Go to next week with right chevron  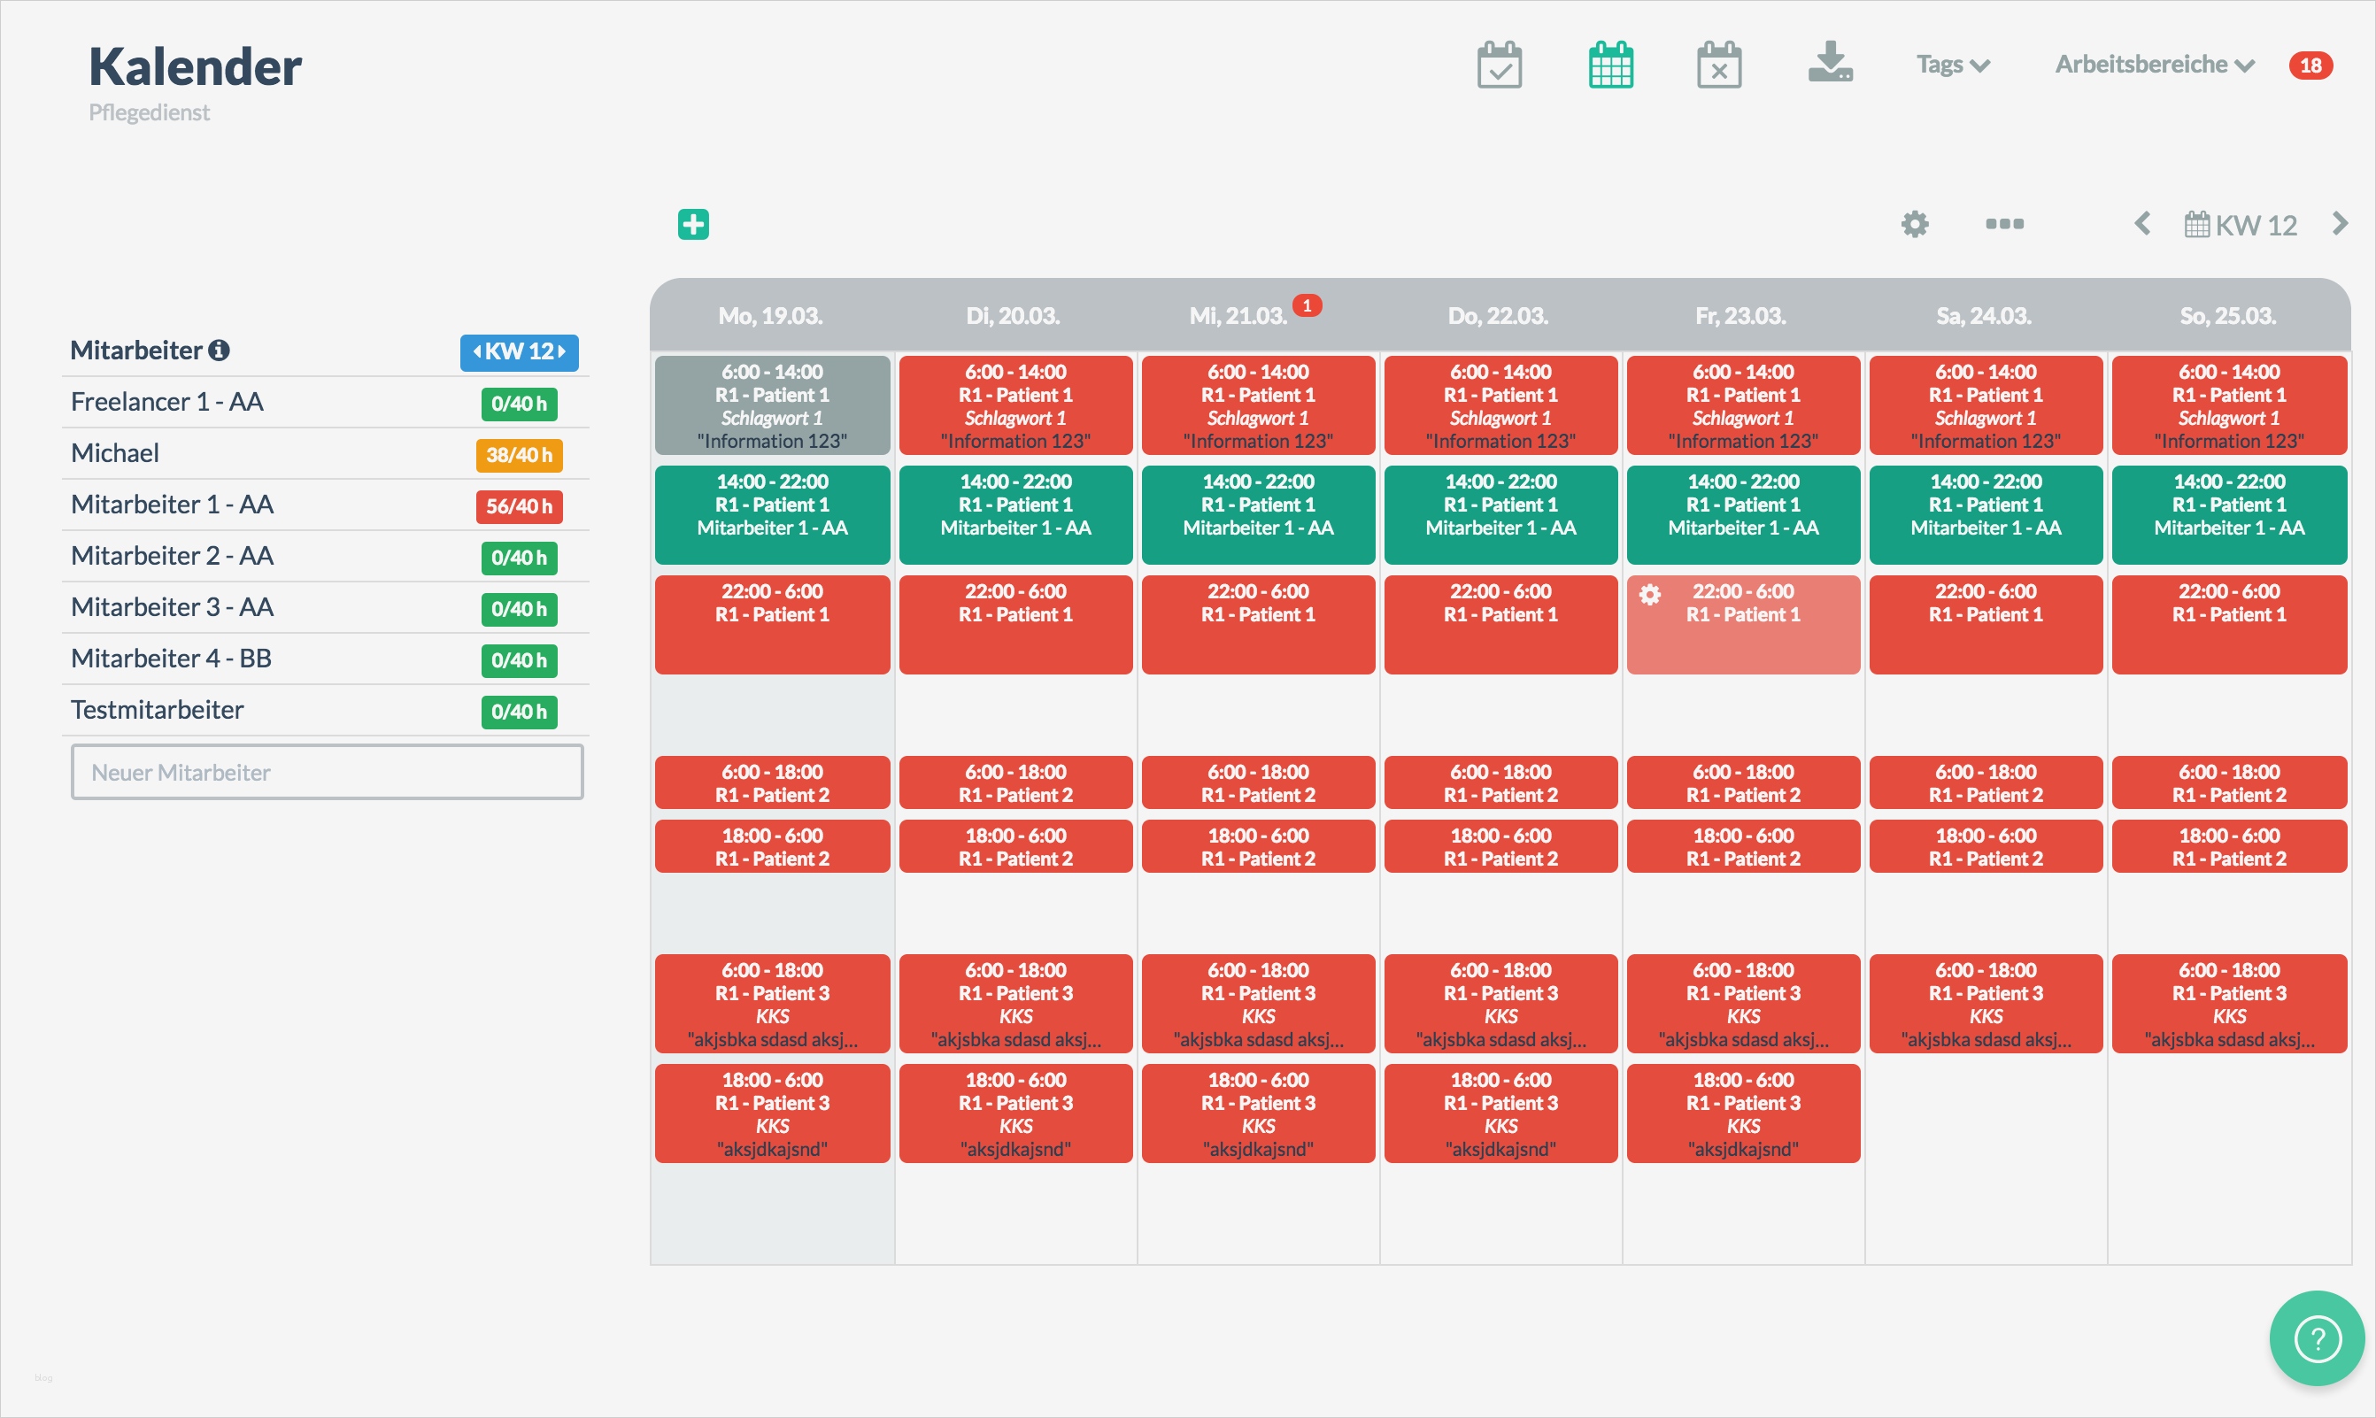[2340, 225]
